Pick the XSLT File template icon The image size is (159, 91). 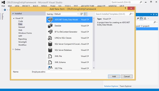(50, 68)
